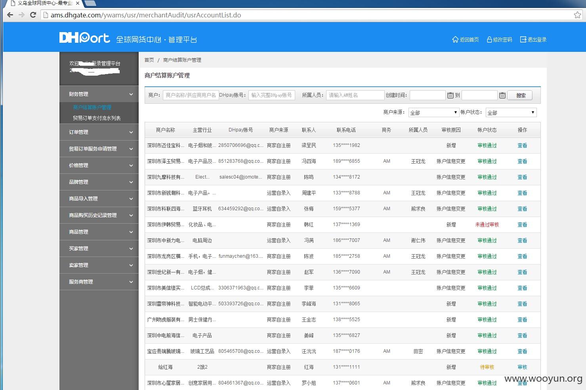
Task: Click 查看 for 宝应县瑞腾玻璃 row
Action: (x=522, y=351)
